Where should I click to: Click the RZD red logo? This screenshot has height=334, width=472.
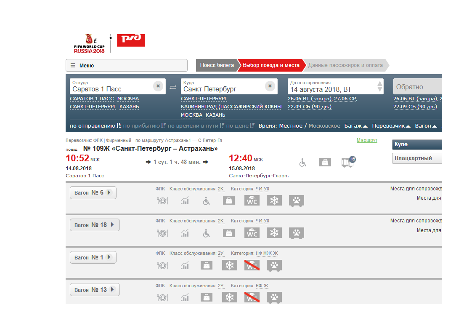pyautogui.click(x=131, y=40)
